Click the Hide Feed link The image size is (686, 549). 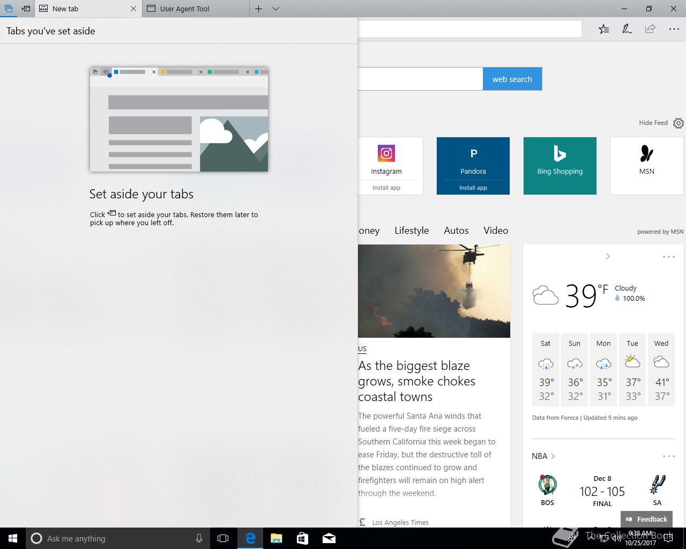pyautogui.click(x=653, y=123)
